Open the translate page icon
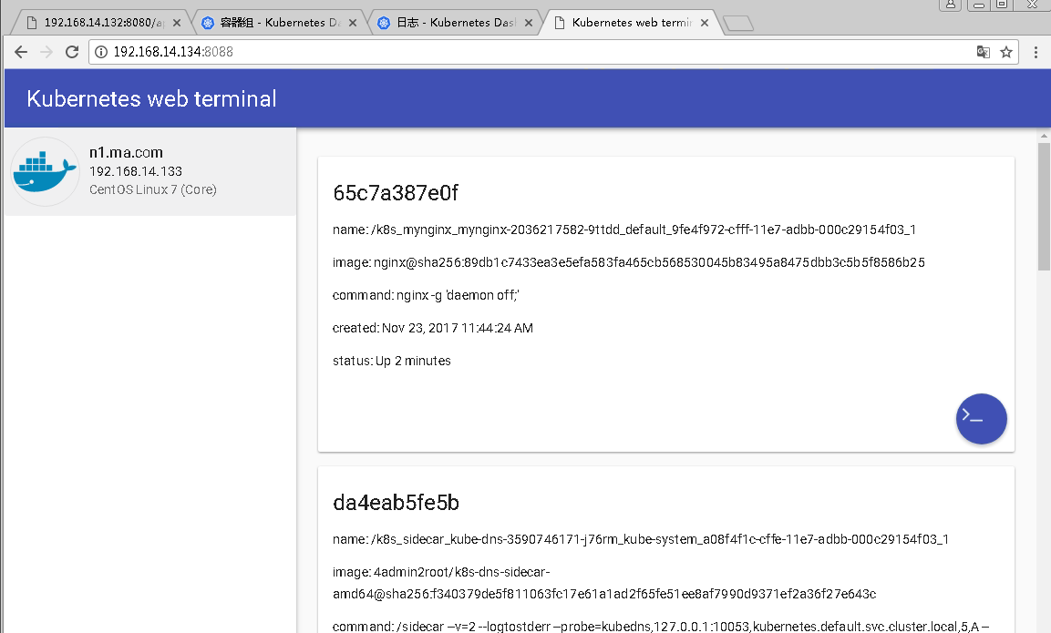The width and height of the screenshot is (1051, 633). coord(983,52)
